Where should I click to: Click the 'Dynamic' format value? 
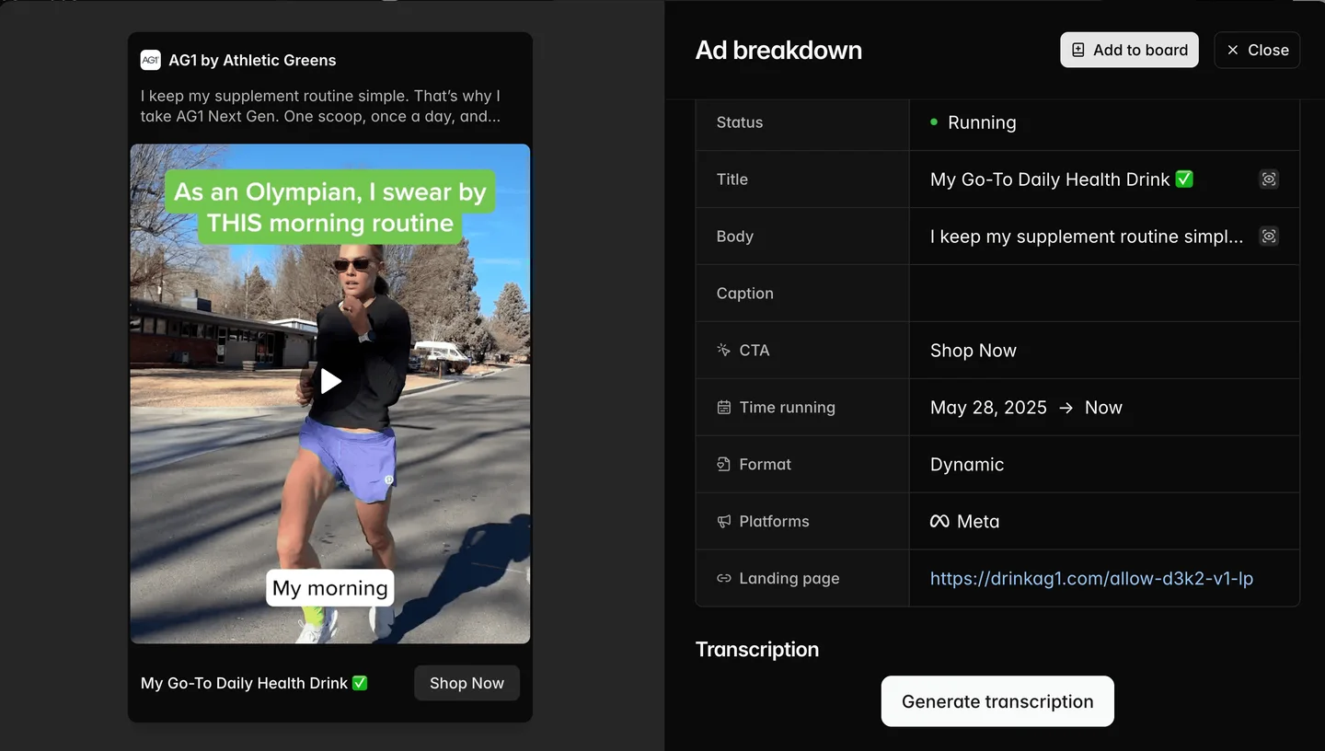(967, 465)
